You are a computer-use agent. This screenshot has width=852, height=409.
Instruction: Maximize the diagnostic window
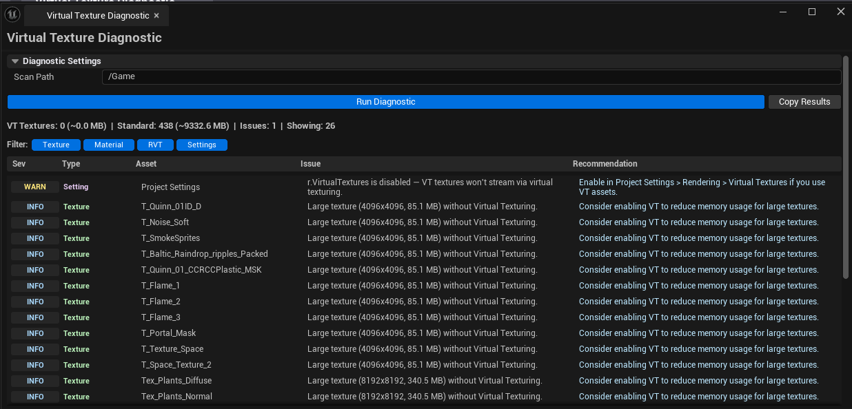812,12
